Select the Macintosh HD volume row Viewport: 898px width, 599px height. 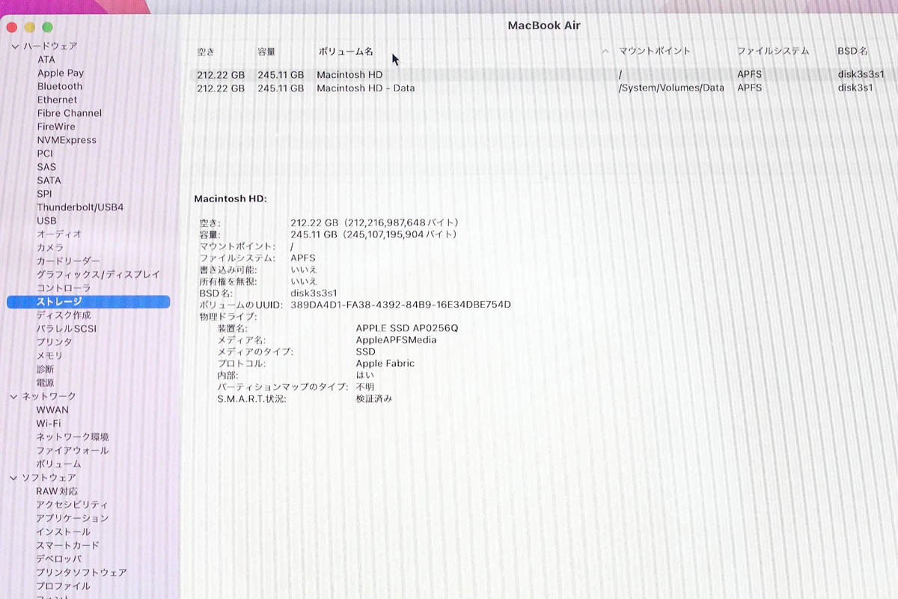point(349,75)
